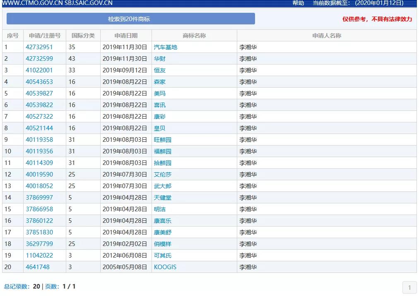View the 美玛 trademark entry
Screen dimensions: 419x296
tap(160, 93)
